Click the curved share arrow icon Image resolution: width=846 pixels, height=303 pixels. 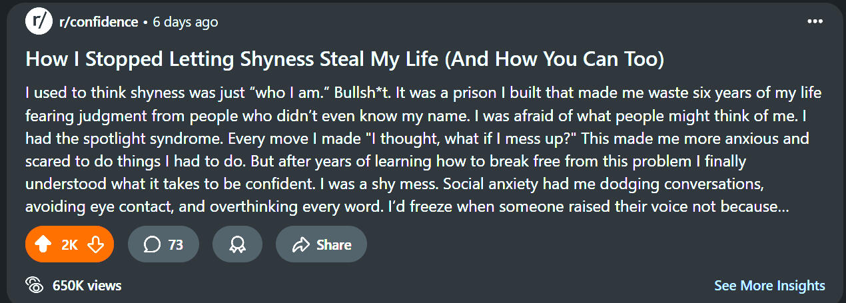click(x=301, y=245)
